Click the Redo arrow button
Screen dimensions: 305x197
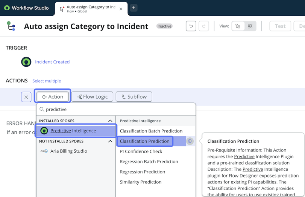pos(204,26)
